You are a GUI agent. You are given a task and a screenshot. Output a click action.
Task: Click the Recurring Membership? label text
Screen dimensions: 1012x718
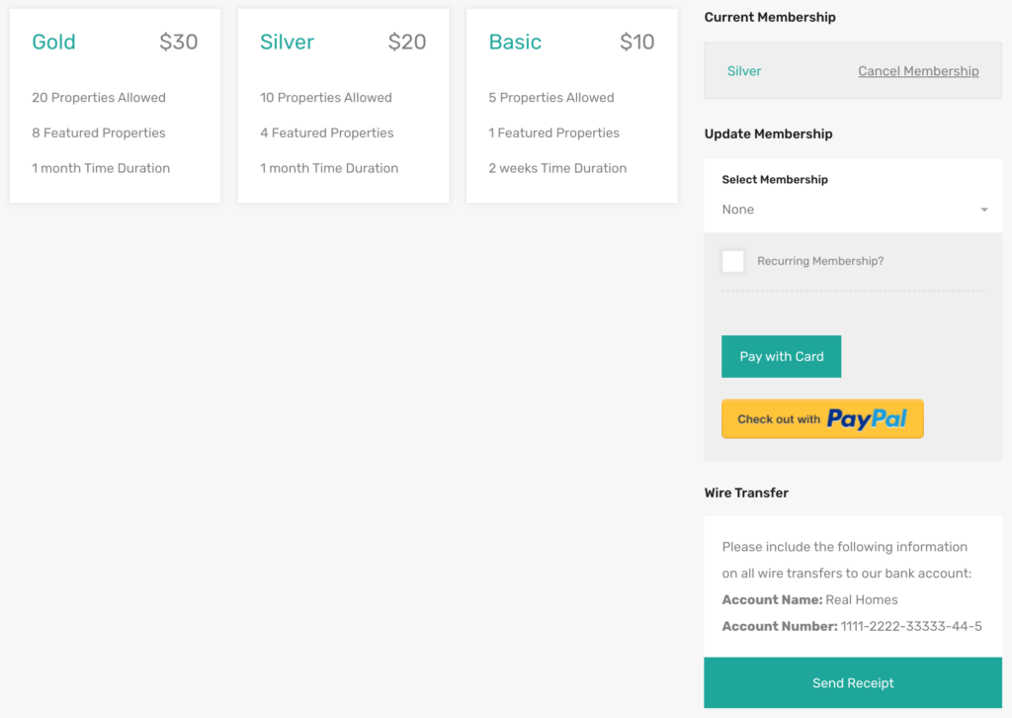(819, 261)
